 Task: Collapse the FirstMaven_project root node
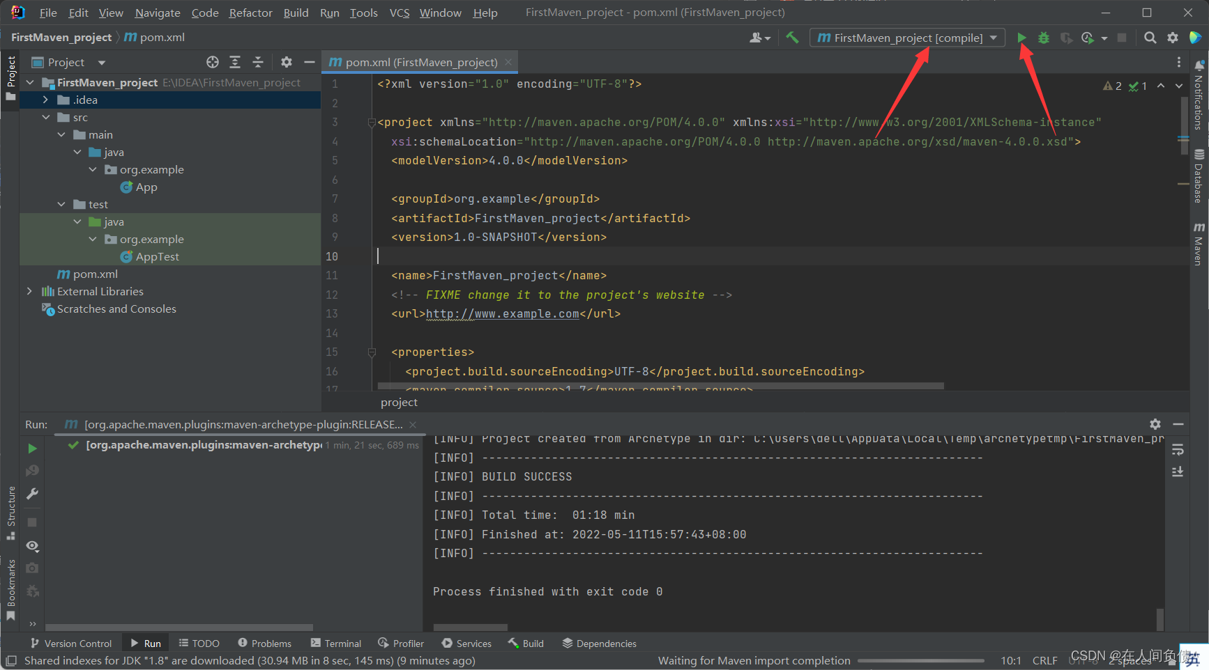point(29,82)
